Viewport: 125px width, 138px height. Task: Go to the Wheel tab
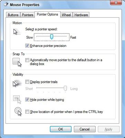pyautogui.click(x=66, y=15)
